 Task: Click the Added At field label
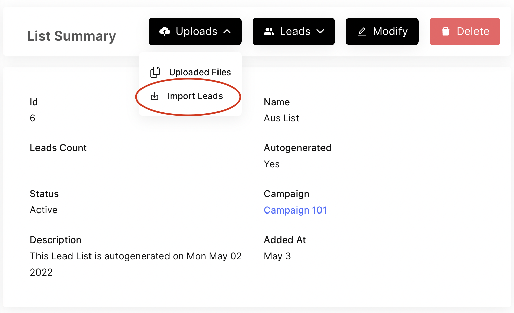click(285, 240)
